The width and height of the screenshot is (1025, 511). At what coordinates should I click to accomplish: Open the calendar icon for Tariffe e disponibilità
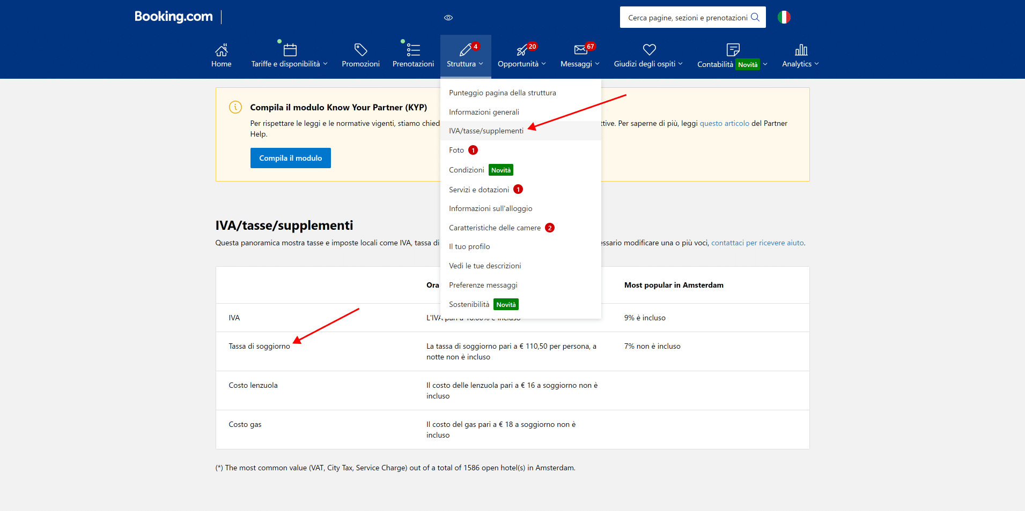[x=290, y=50]
